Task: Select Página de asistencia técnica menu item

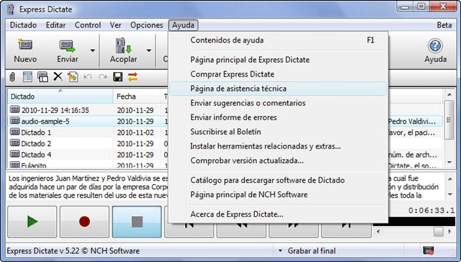Action: tap(238, 88)
